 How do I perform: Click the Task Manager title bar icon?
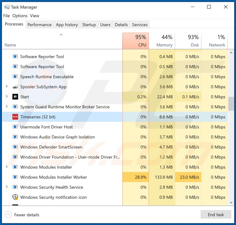[7, 7]
